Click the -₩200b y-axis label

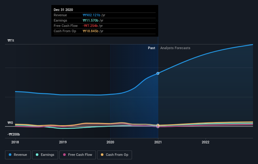coord(14,135)
